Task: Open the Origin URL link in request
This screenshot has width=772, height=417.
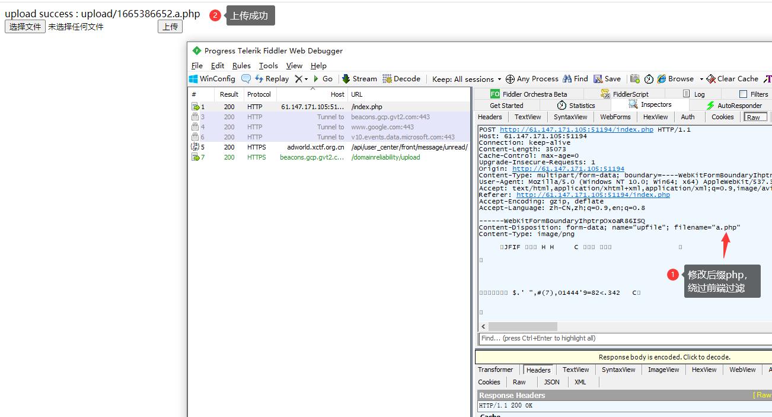Action: 568,168
